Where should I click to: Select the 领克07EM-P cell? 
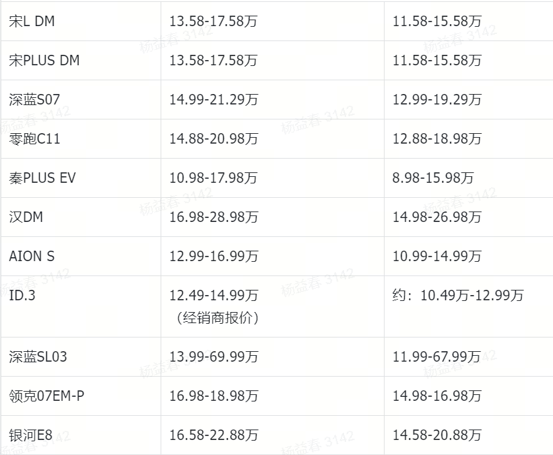(46, 396)
